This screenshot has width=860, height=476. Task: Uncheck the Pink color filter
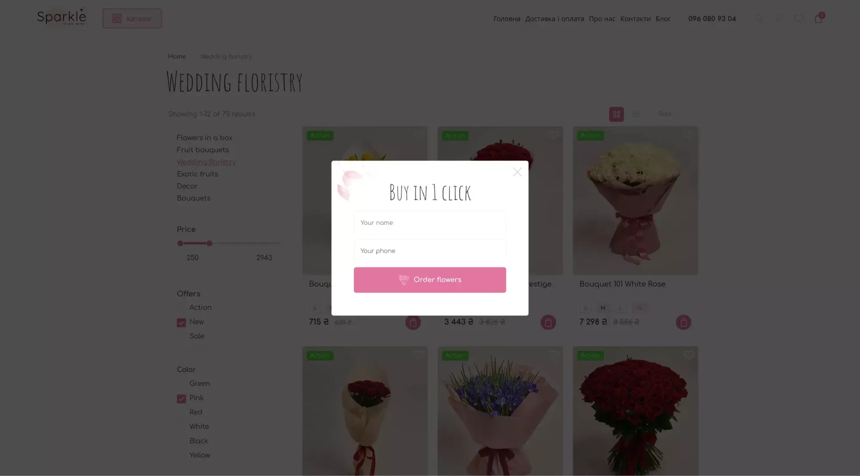click(x=181, y=399)
